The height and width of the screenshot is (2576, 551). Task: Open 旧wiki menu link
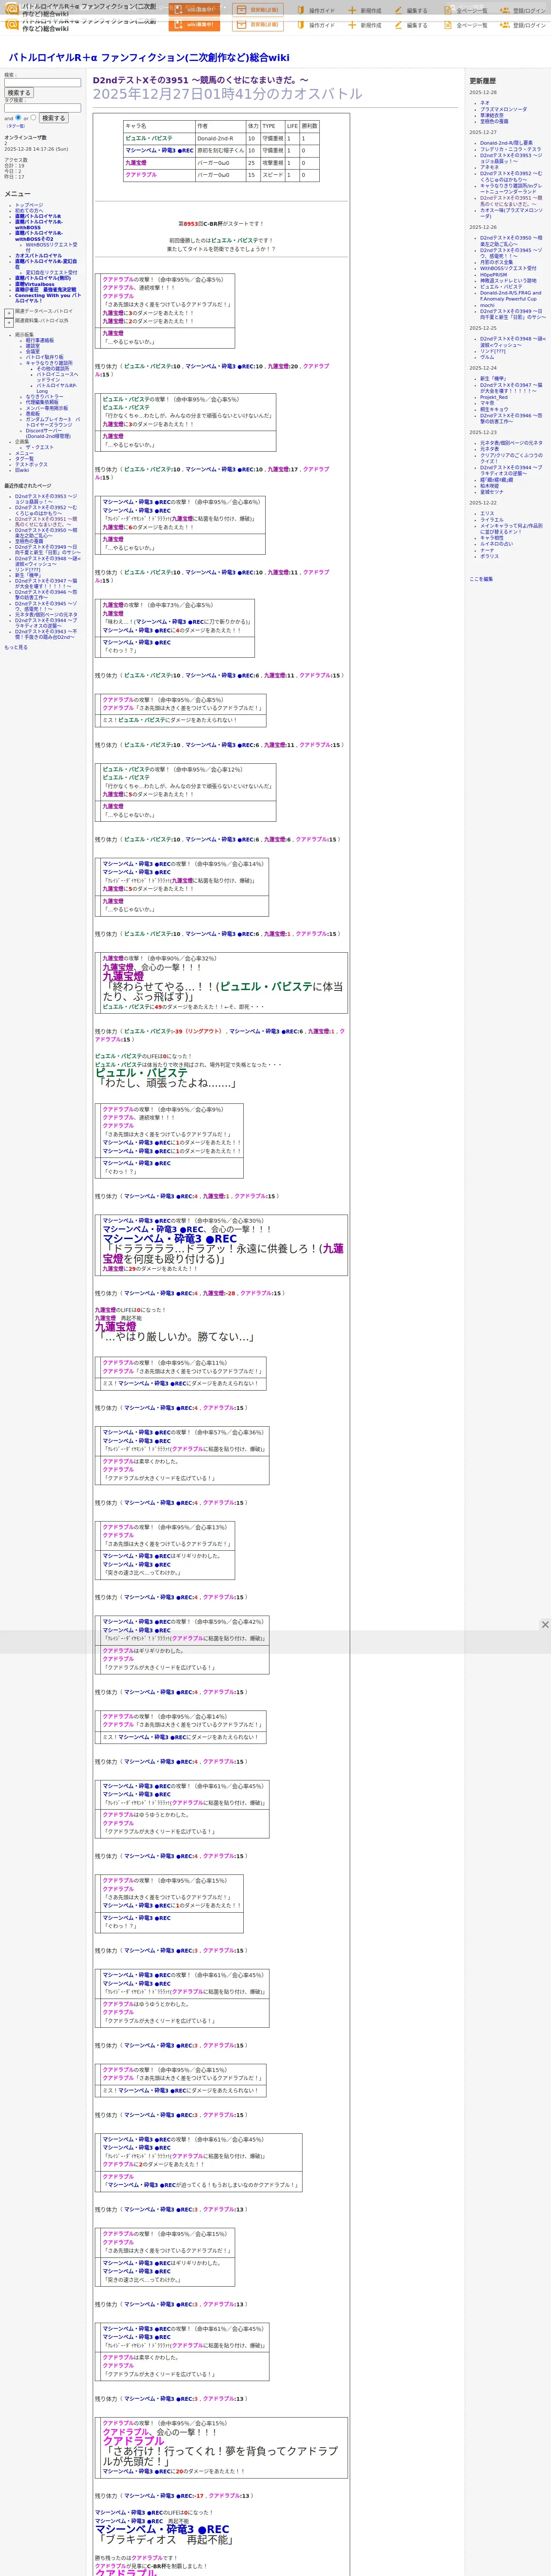(x=22, y=470)
